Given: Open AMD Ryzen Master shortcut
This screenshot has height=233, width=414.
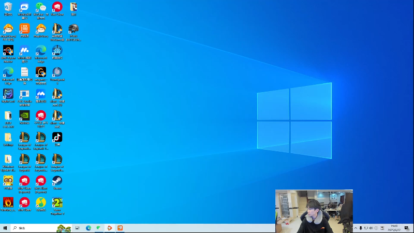Looking at the screenshot, I should coord(8,54).
